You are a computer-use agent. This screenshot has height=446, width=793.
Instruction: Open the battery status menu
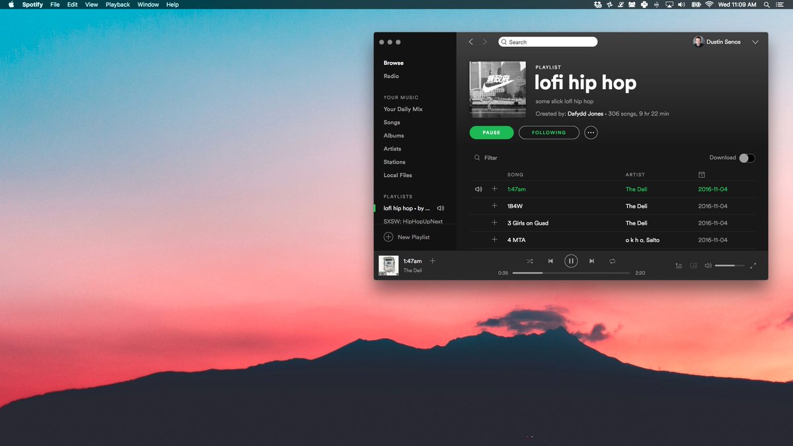[x=696, y=5]
